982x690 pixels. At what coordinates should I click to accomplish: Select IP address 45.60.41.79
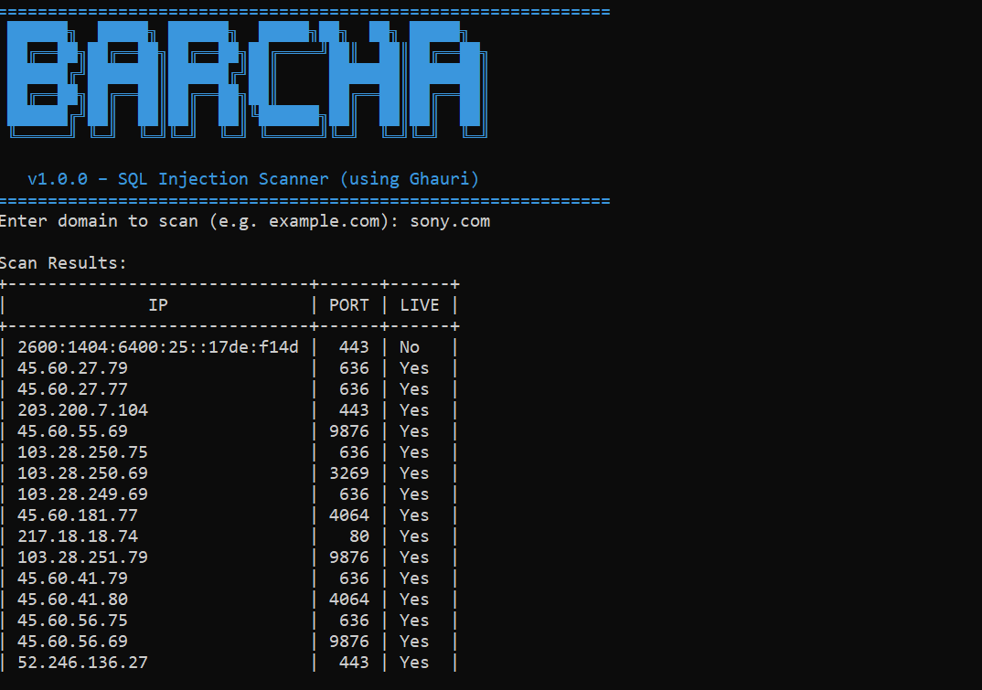click(x=72, y=579)
